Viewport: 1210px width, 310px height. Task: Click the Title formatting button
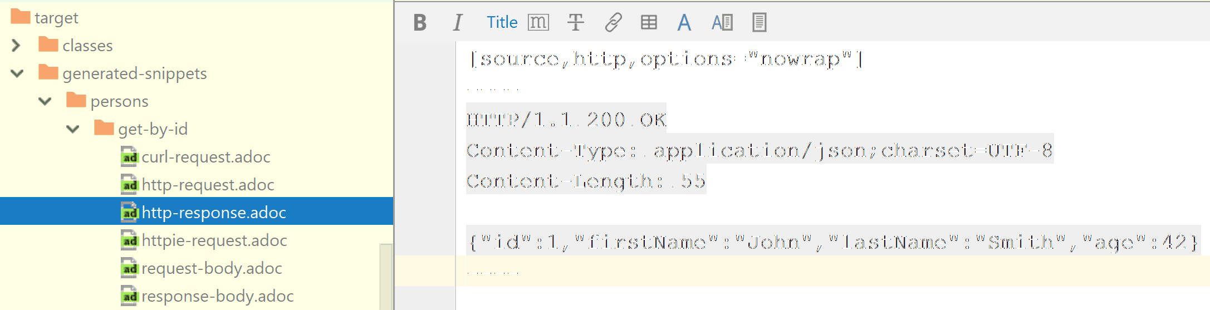[502, 23]
